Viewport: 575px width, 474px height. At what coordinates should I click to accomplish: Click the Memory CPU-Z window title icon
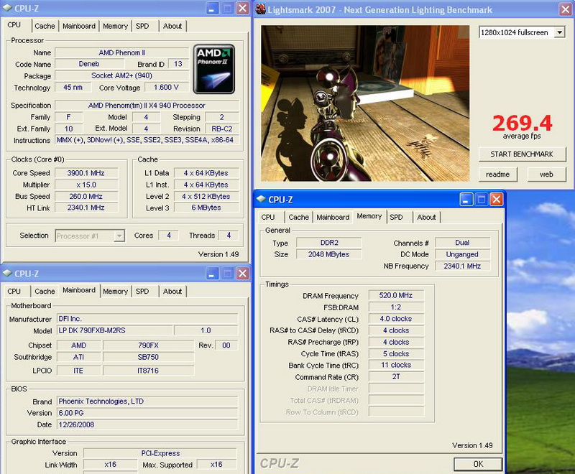click(x=261, y=199)
